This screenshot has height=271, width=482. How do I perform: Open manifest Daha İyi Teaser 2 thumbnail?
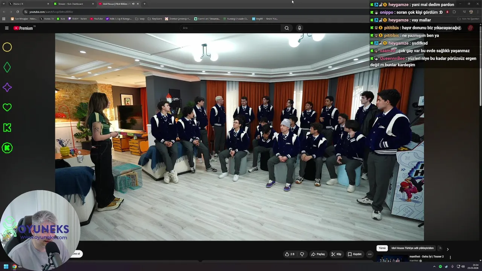pyautogui.click(x=392, y=259)
